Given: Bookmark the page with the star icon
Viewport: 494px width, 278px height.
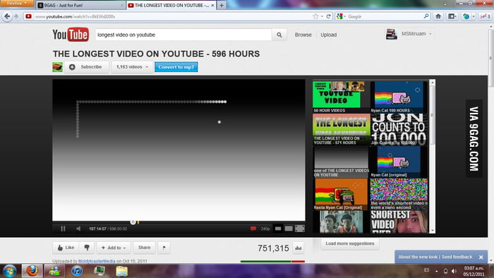Looking at the screenshot, I should 315,16.
